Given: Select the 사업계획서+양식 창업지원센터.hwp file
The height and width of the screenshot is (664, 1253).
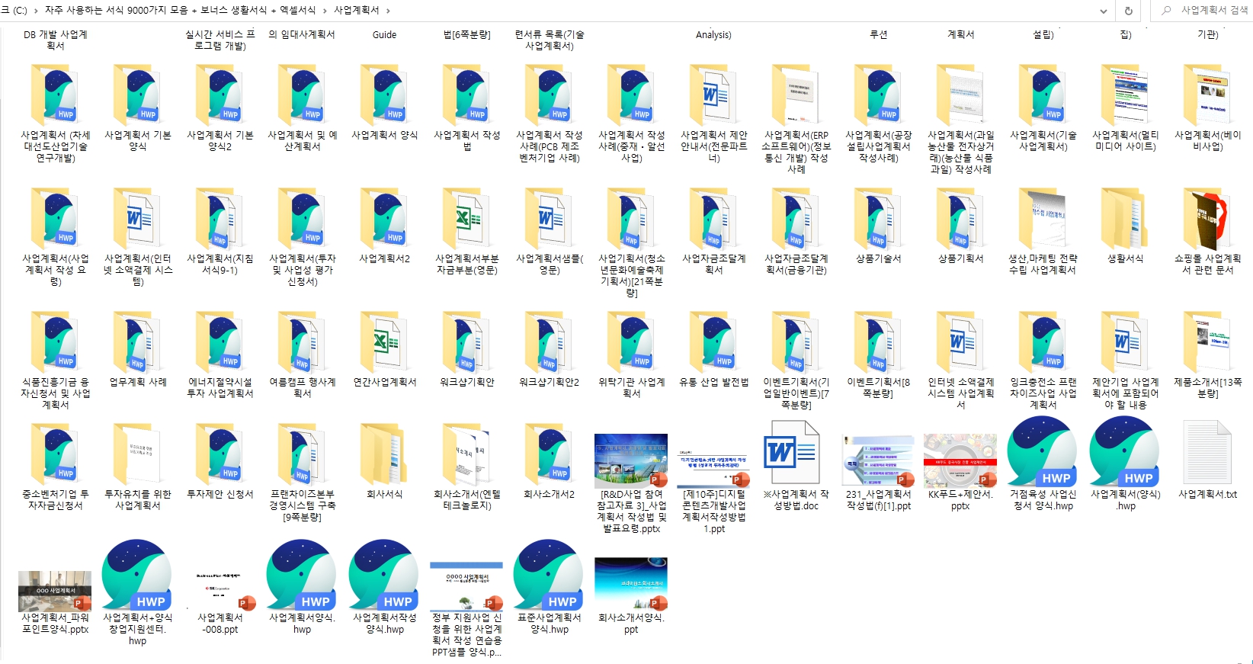Looking at the screenshot, I should click(137, 576).
